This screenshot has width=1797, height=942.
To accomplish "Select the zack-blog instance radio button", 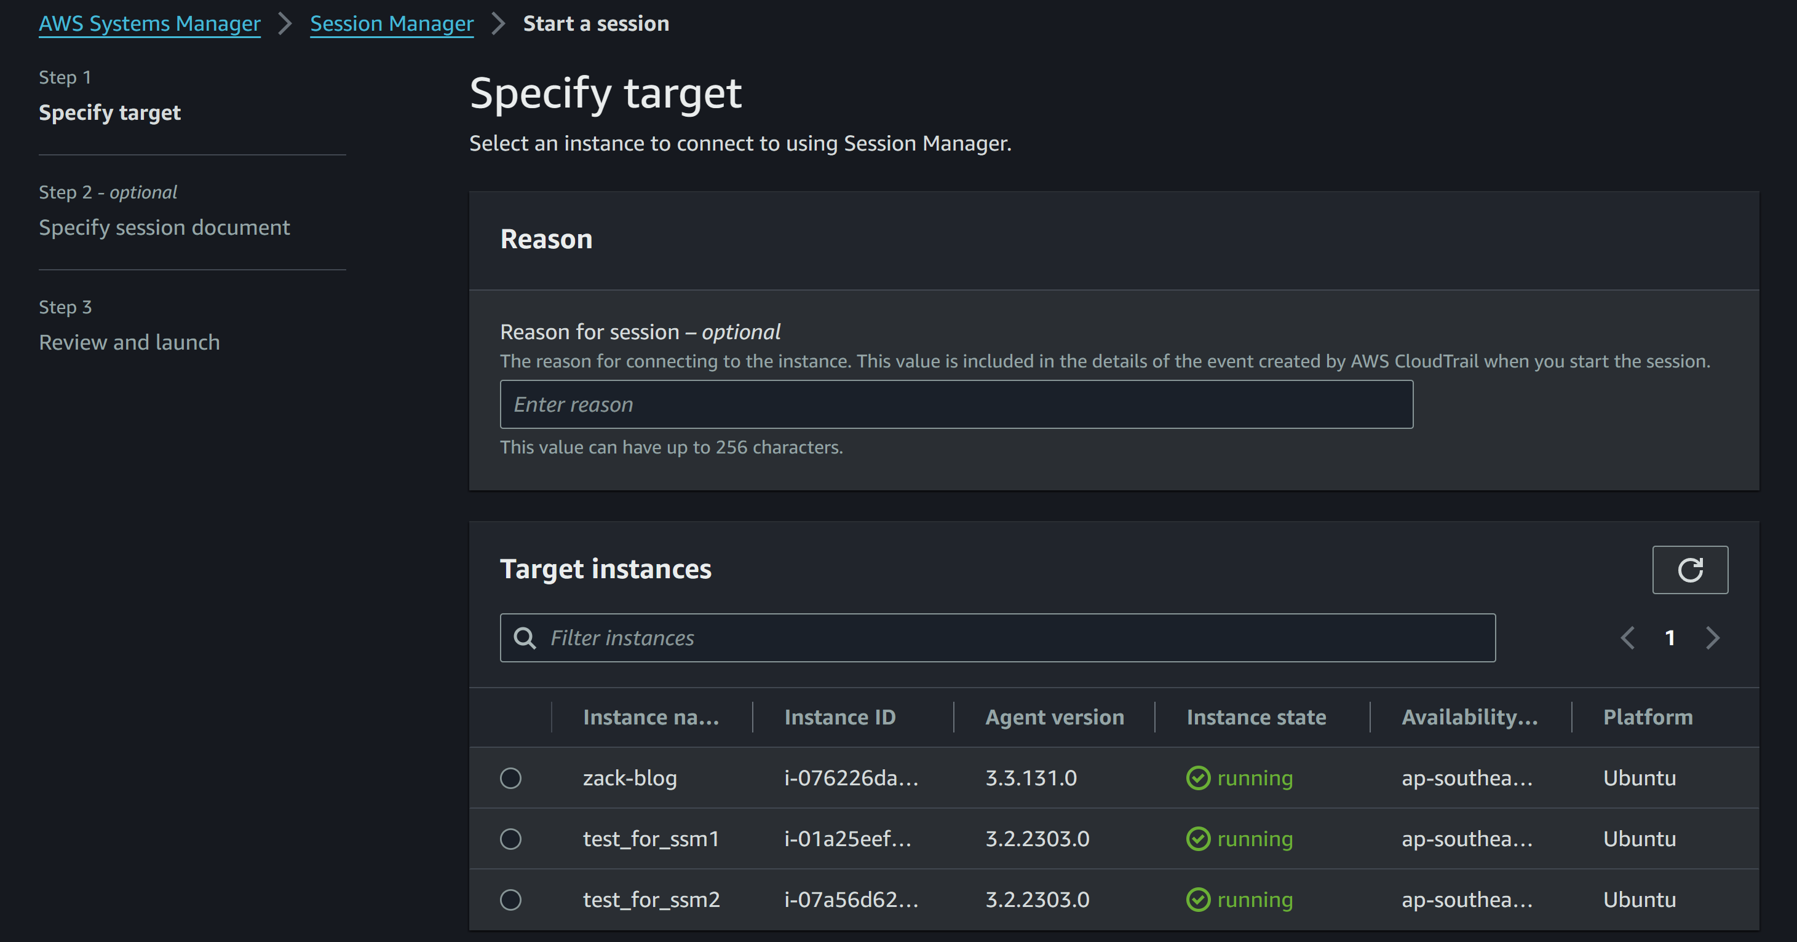I will (510, 778).
